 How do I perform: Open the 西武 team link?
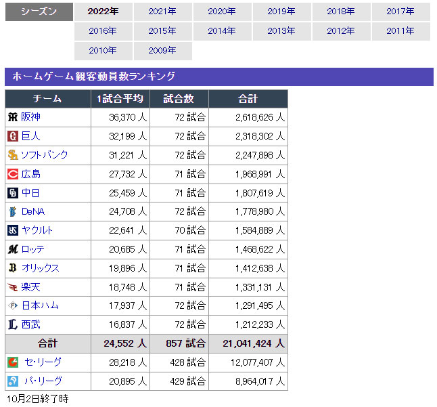(x=30, y=324)
